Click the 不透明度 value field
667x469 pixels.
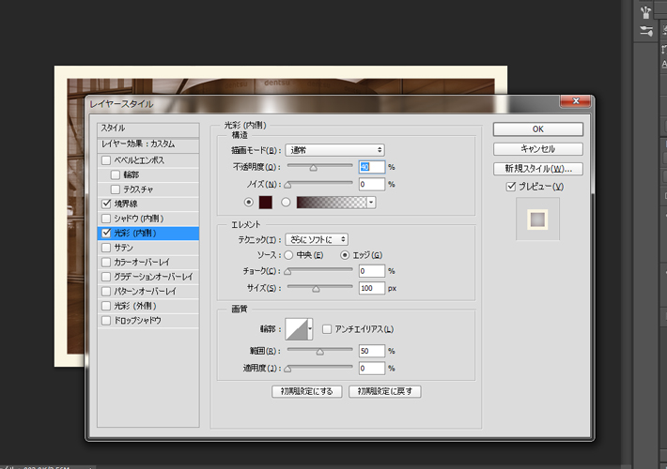(x=372, y=167)
